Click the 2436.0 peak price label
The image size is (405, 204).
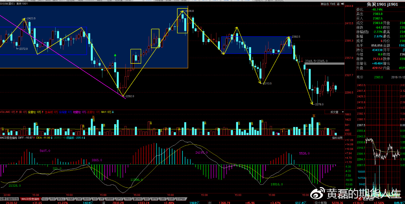pyautogui.click(x=189, y=11)
